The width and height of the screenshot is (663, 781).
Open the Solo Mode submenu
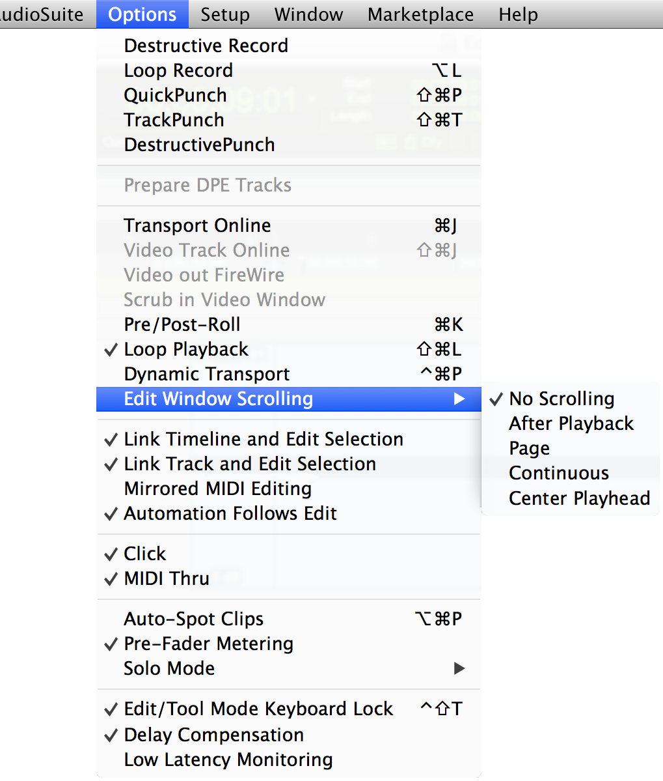(x=169, y=668)
